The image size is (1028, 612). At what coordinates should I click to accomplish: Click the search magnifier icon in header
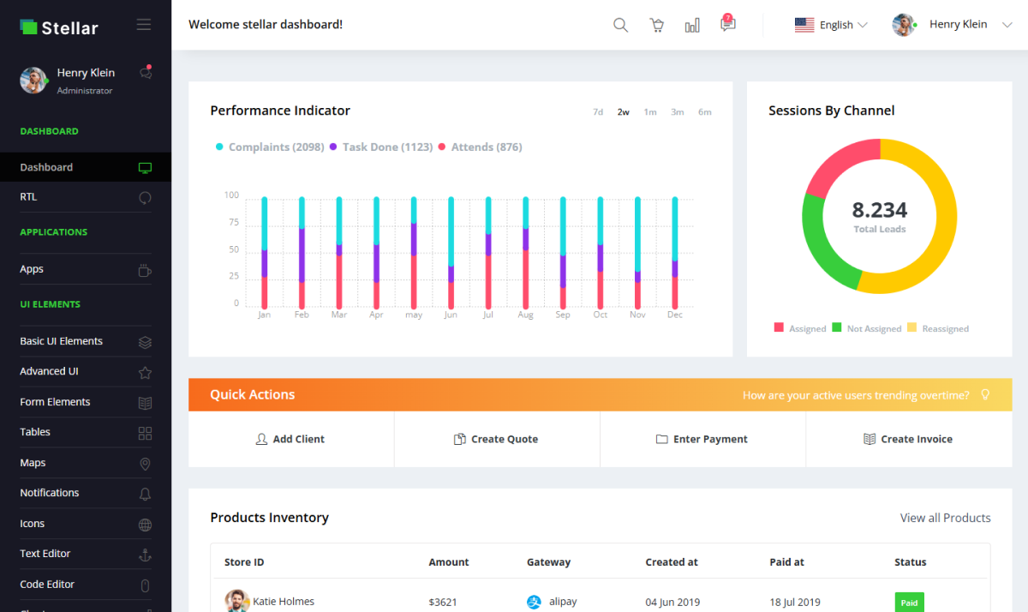pyautogui.click(x=621, y=25)
